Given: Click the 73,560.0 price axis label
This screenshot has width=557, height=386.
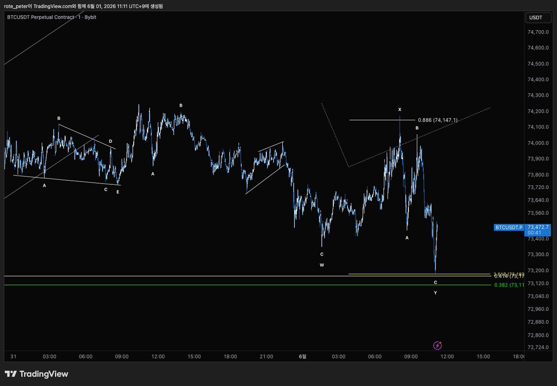Looking at the screenshot, I should [x=538, y=213].
